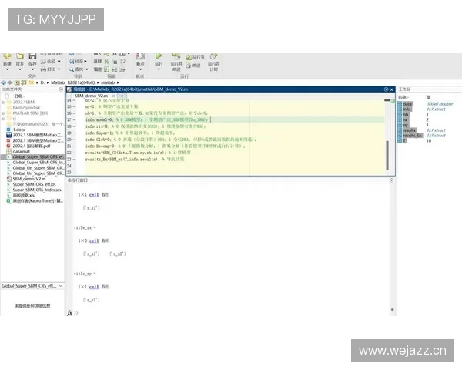
Task: Click in the command window prompt field
Action: pos(231,312)
